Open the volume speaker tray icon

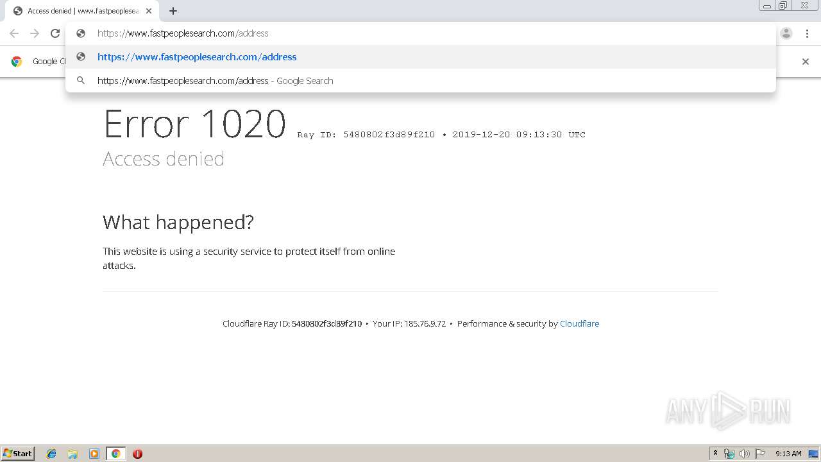[745, 454]
